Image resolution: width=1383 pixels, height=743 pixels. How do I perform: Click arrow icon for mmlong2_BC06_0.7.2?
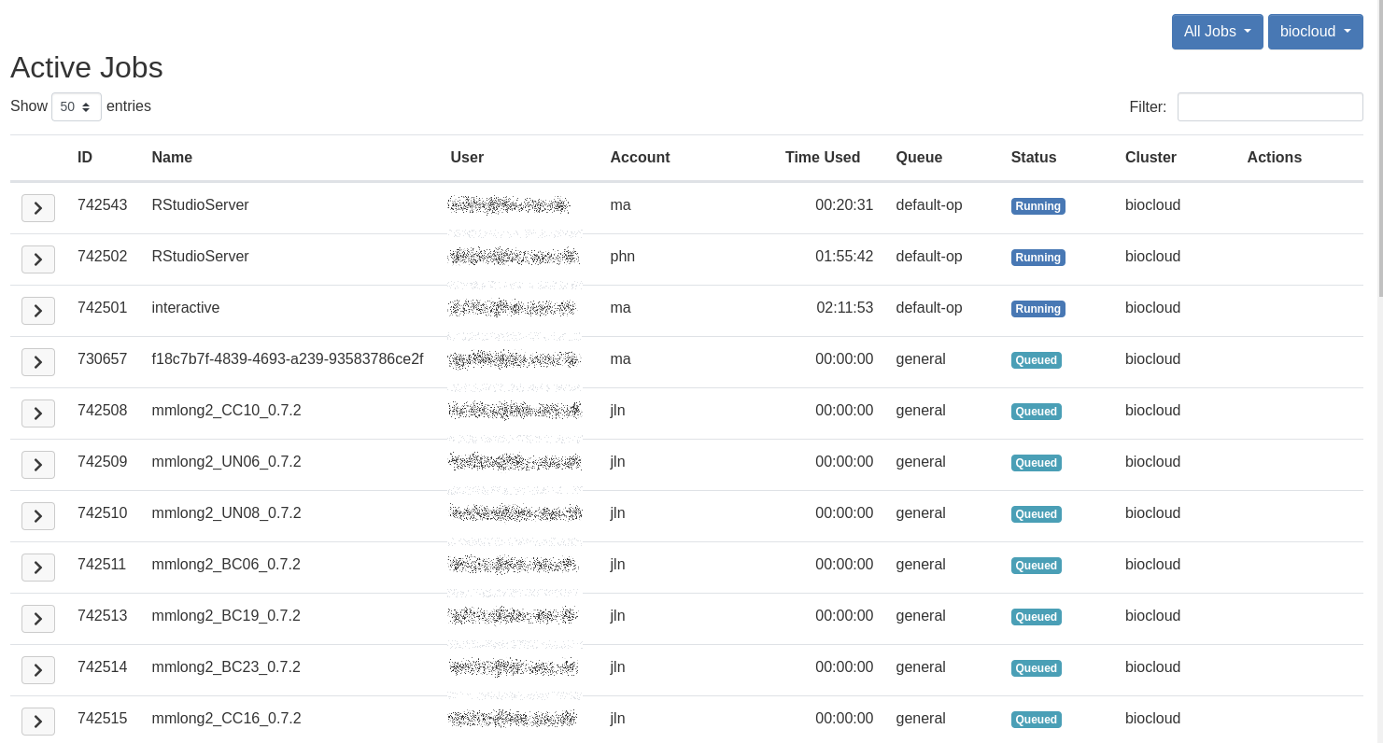(38, 568)
